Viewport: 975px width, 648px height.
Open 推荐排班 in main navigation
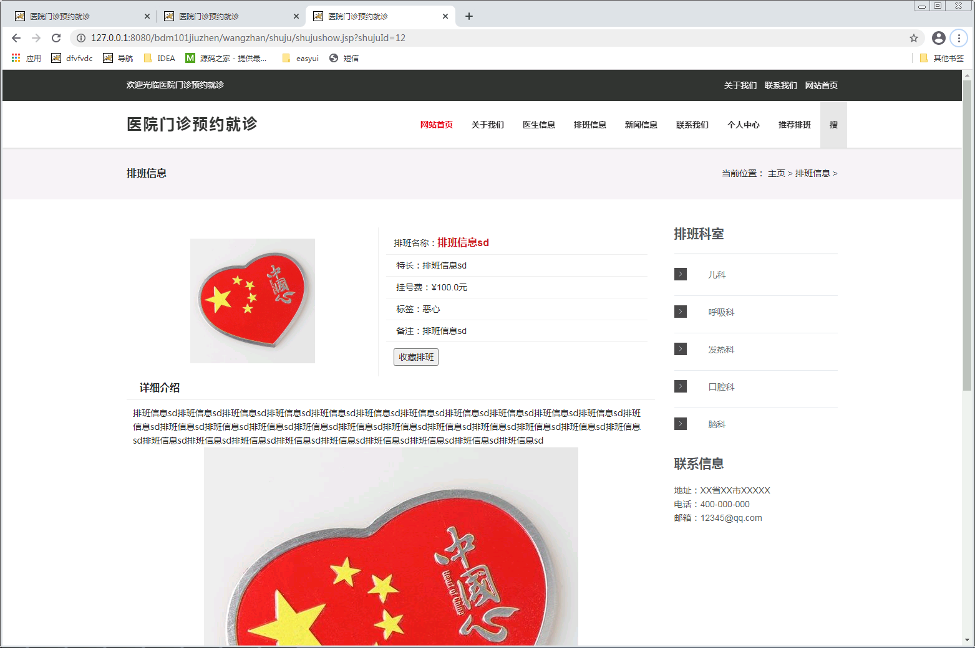795,125
